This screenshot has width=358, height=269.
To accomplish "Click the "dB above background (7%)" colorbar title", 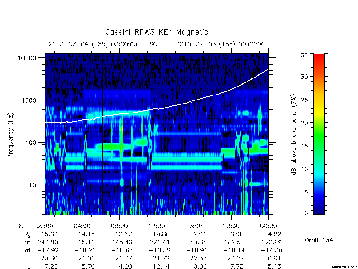I will (294, 134).
